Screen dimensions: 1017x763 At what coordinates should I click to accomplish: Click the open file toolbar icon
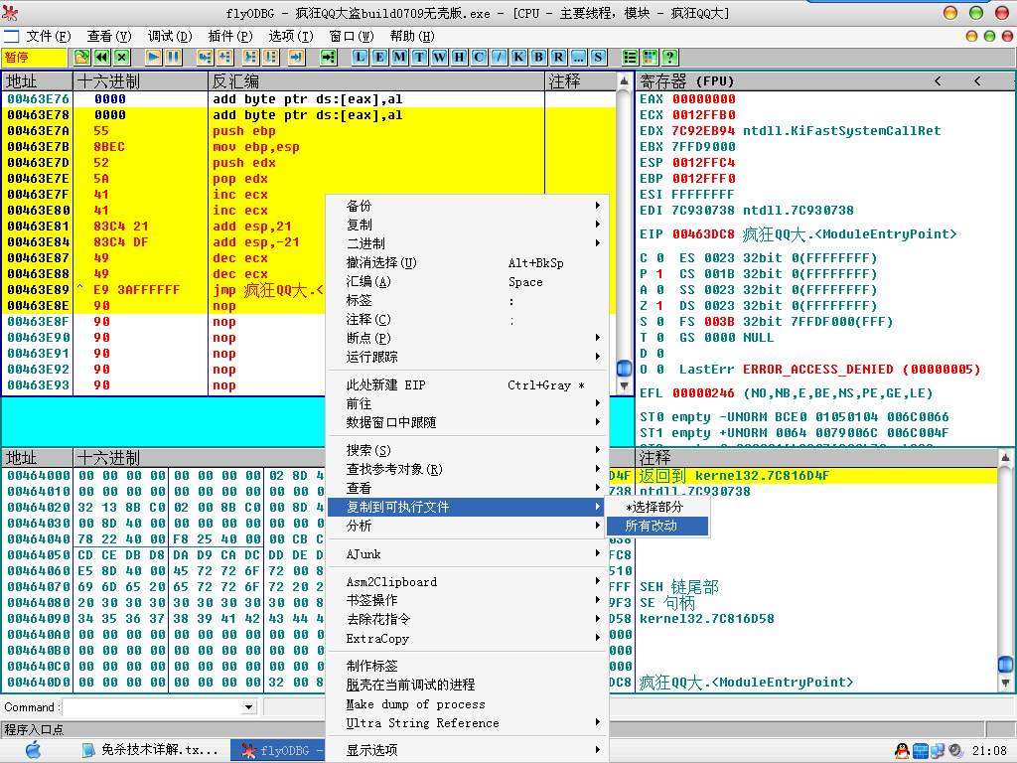coord(81,57)
